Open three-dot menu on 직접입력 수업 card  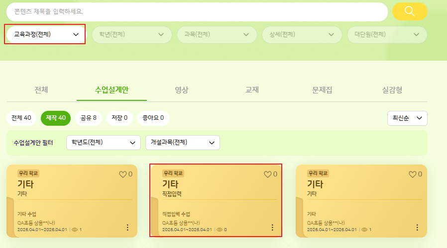272,227
